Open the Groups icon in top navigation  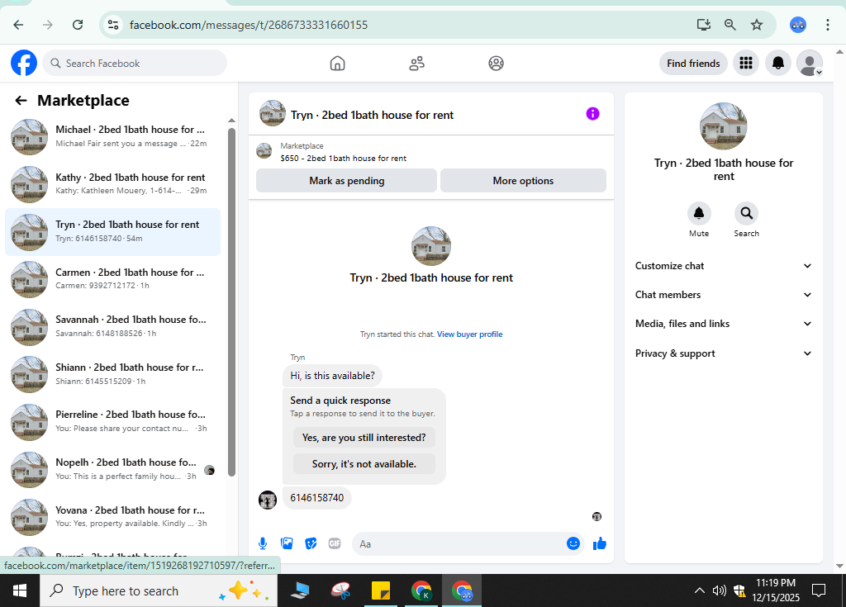496,63
